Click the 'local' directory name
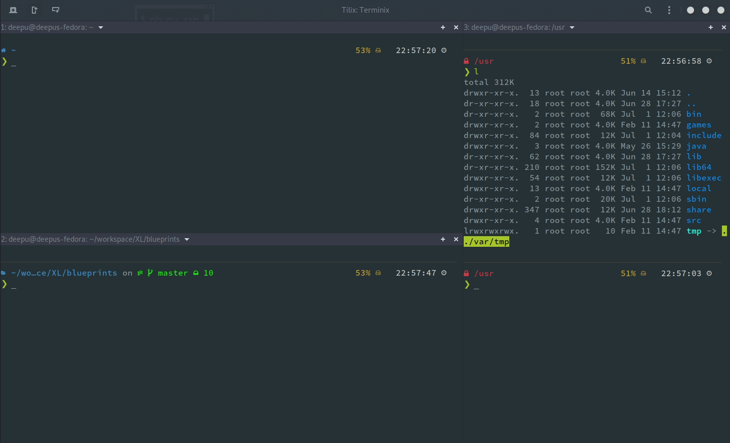 699,188
